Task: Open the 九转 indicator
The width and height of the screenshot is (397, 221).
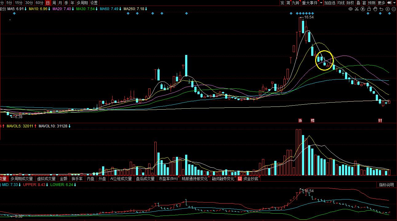Action: 296,3
